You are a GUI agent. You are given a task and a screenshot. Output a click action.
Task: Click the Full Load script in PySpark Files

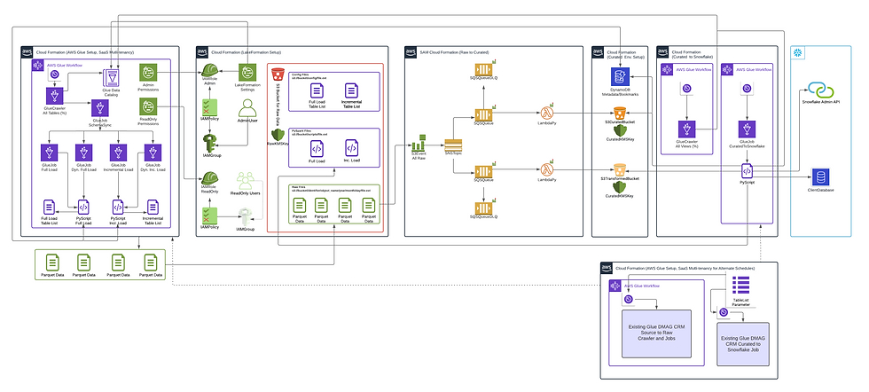point(317,148)
